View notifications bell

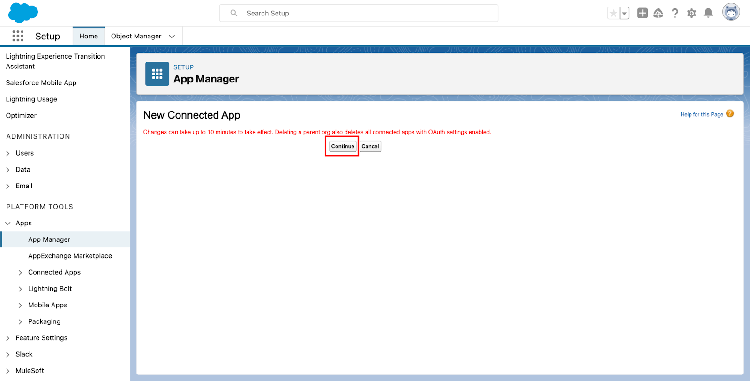click(708, 13)
